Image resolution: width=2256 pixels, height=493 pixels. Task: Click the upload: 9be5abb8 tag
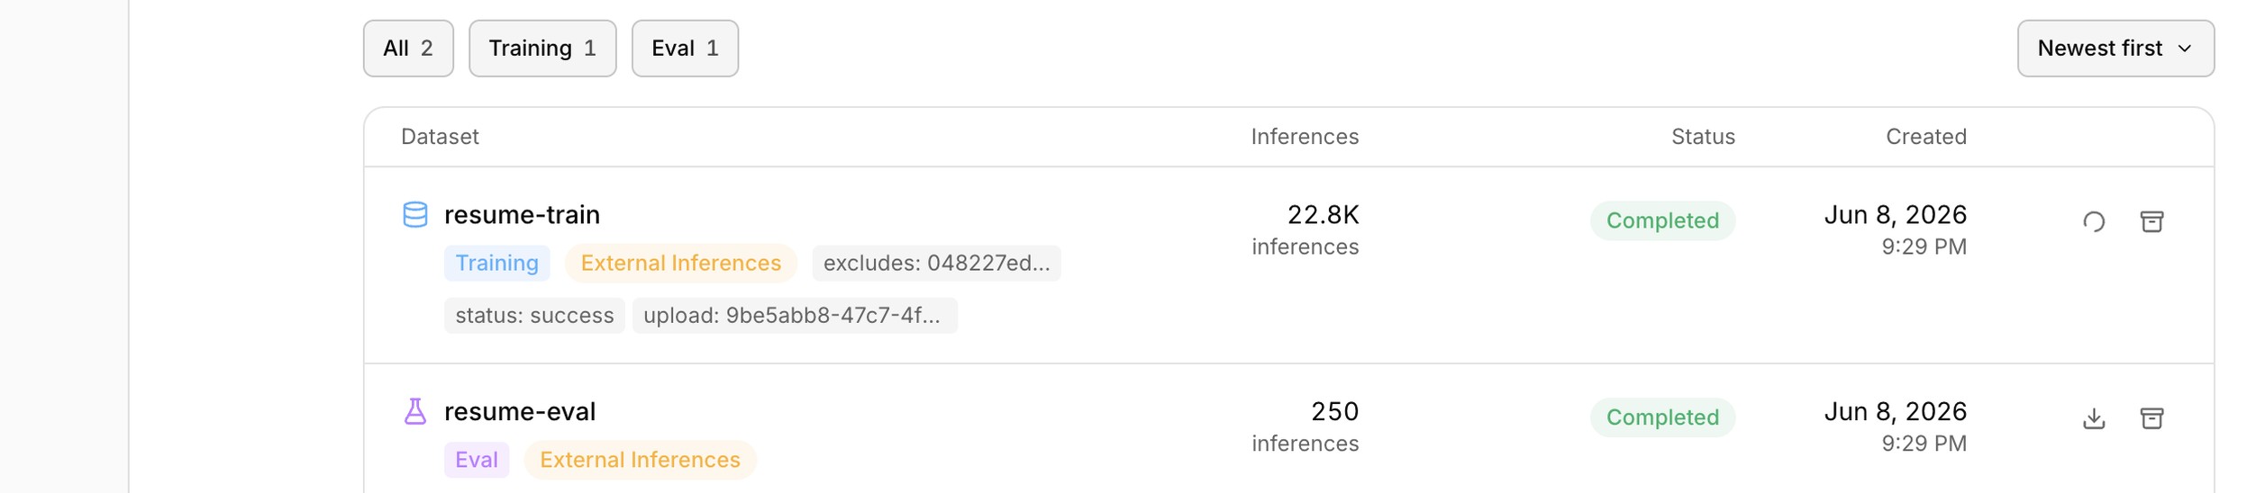tap(795, 316)
